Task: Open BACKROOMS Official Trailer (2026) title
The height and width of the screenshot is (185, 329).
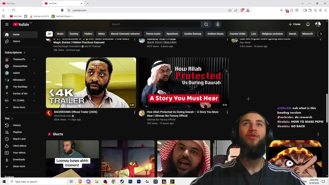Action: (x=76, y=112)
